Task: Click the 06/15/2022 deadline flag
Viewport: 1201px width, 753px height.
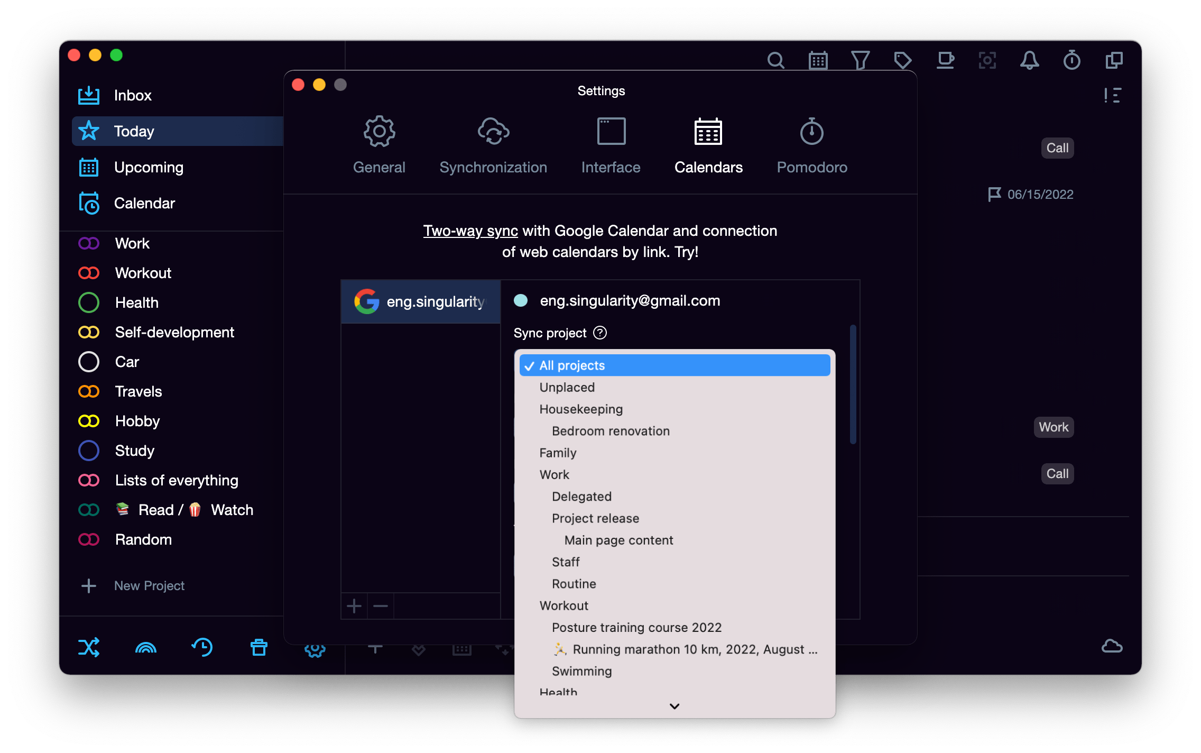Action: click(x=1031, y=195)
